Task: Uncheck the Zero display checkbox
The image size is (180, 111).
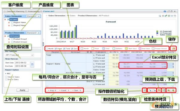Action: point(72,49)
